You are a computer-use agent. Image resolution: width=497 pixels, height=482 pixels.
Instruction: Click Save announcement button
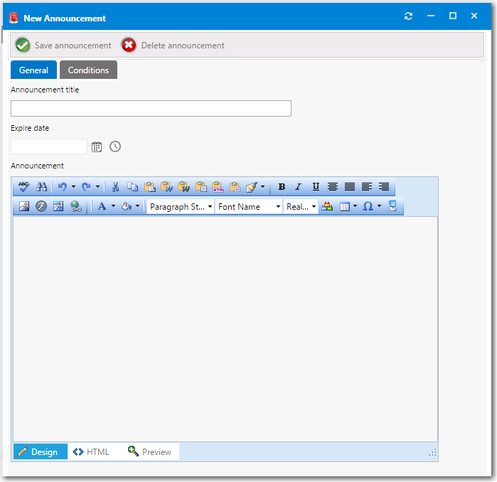pos(64,45)
